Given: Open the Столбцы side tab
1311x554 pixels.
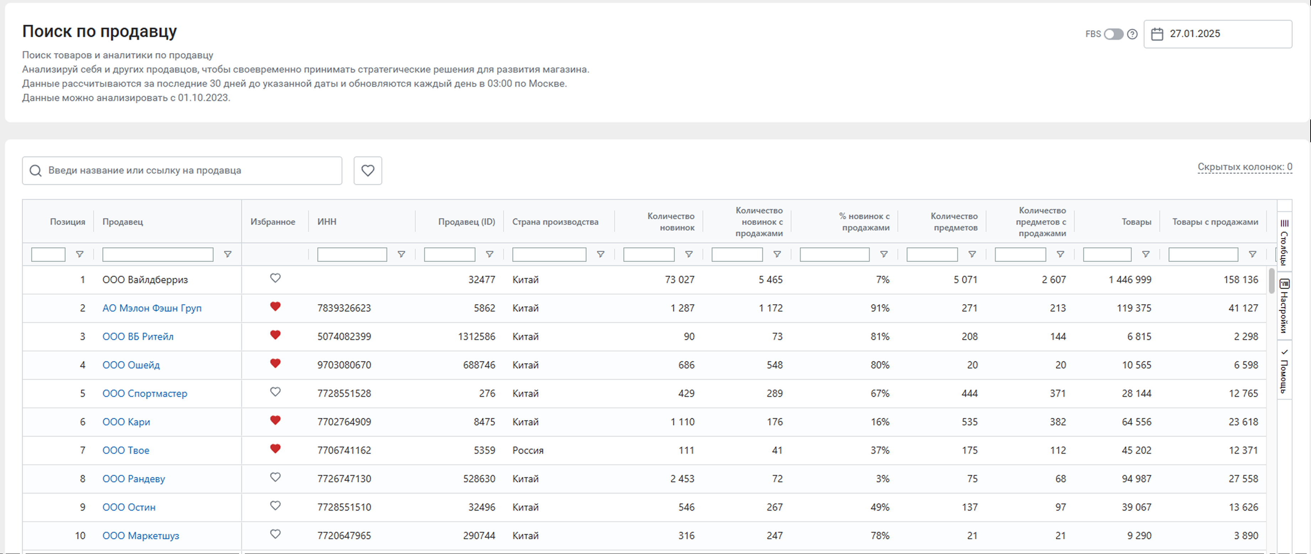Looking at the screenshot, I should 1284,241.
